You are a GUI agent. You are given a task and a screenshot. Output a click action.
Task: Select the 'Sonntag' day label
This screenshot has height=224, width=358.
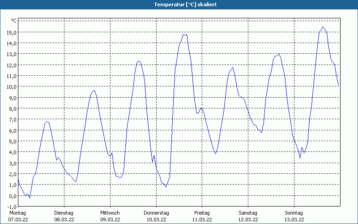[x=294, y=213]
